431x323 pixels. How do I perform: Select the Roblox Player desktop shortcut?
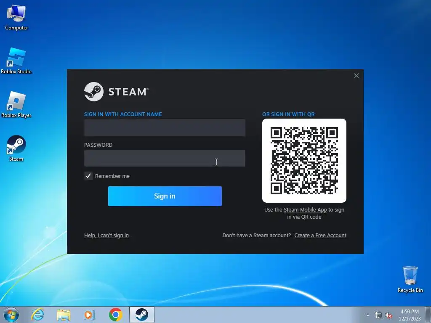coord(16,105)
